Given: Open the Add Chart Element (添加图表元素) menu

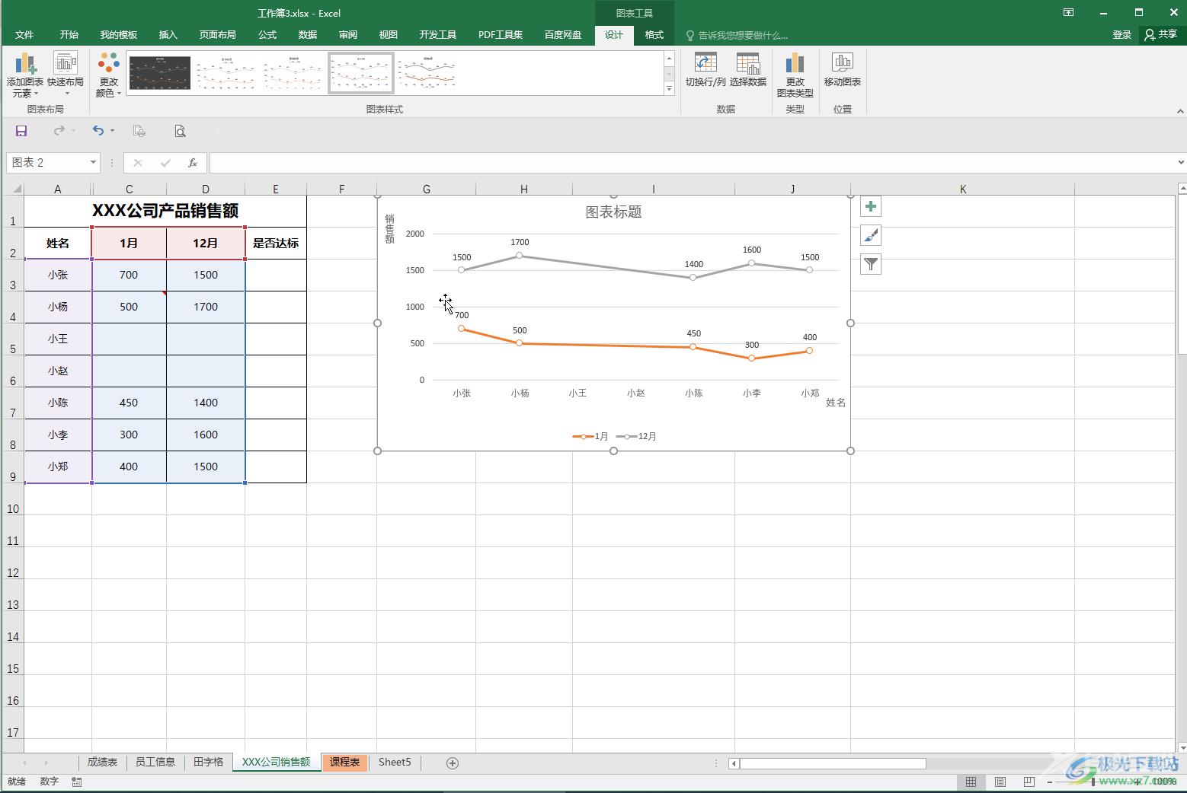Looking at the screenshot, I should click(x=24, y=75).
